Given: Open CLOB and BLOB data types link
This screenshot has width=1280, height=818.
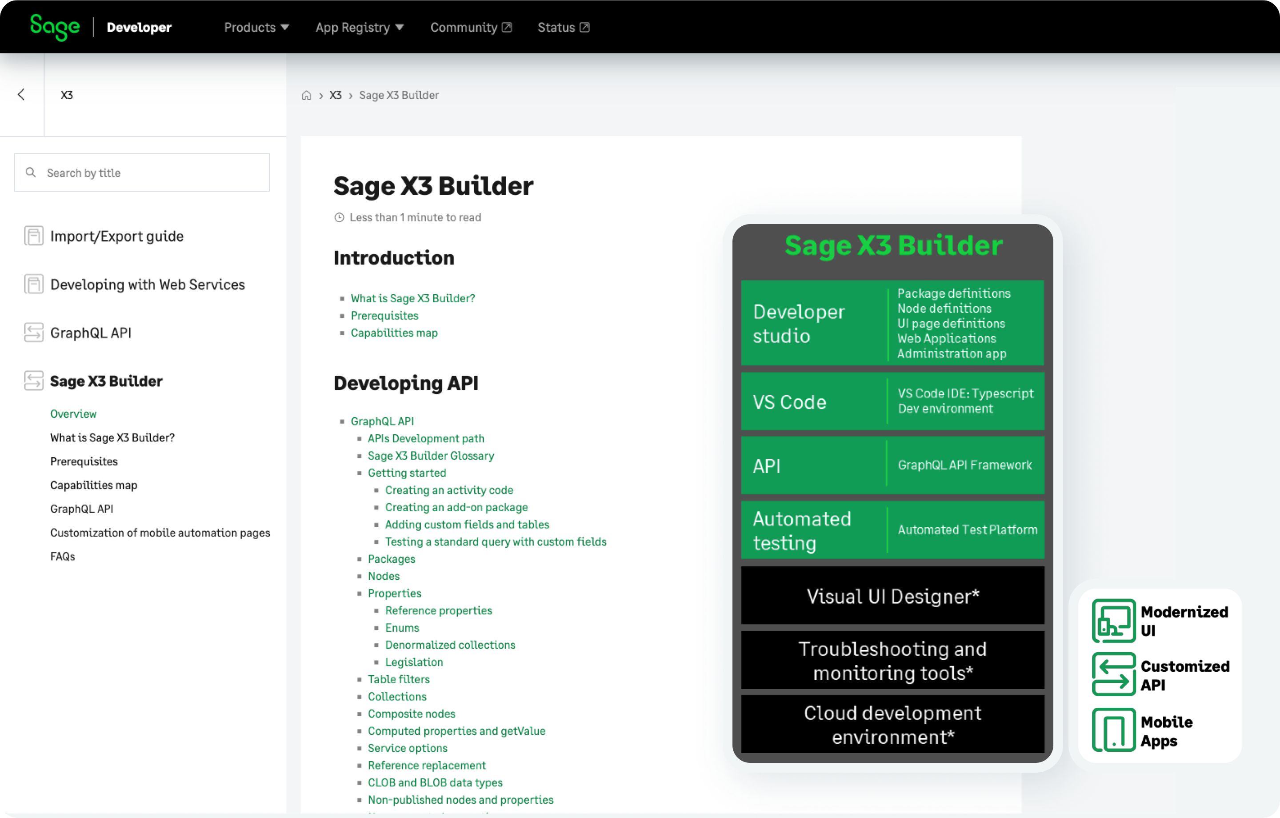Looking at the screenshot, I should pos(436,782).
